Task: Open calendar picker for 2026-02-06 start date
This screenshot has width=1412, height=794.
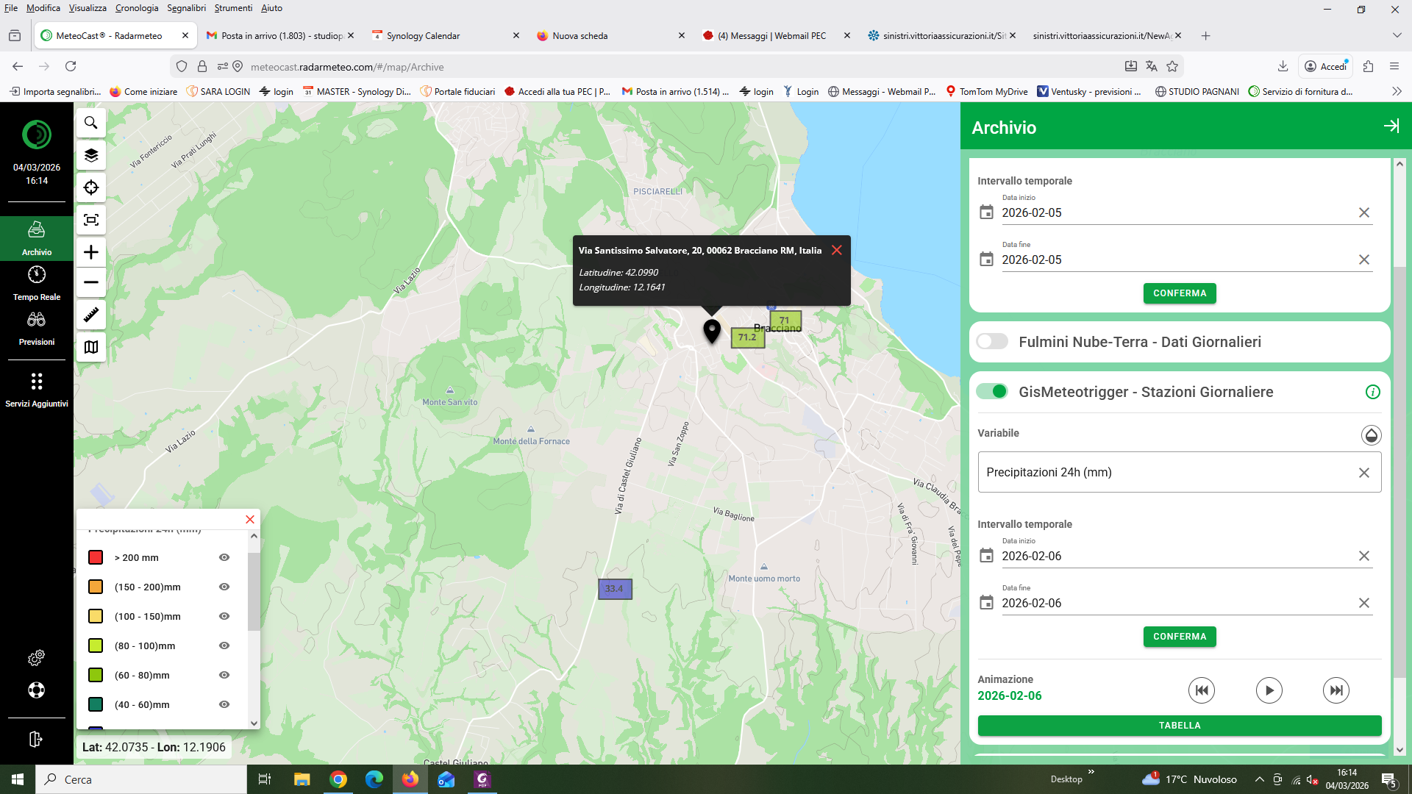Action: [986, 556]
